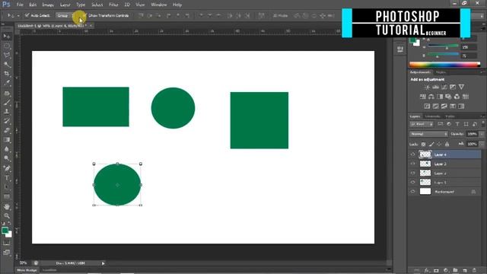487x274 pixels.
Task: Open the Filter menu
Action: (113, 5)
